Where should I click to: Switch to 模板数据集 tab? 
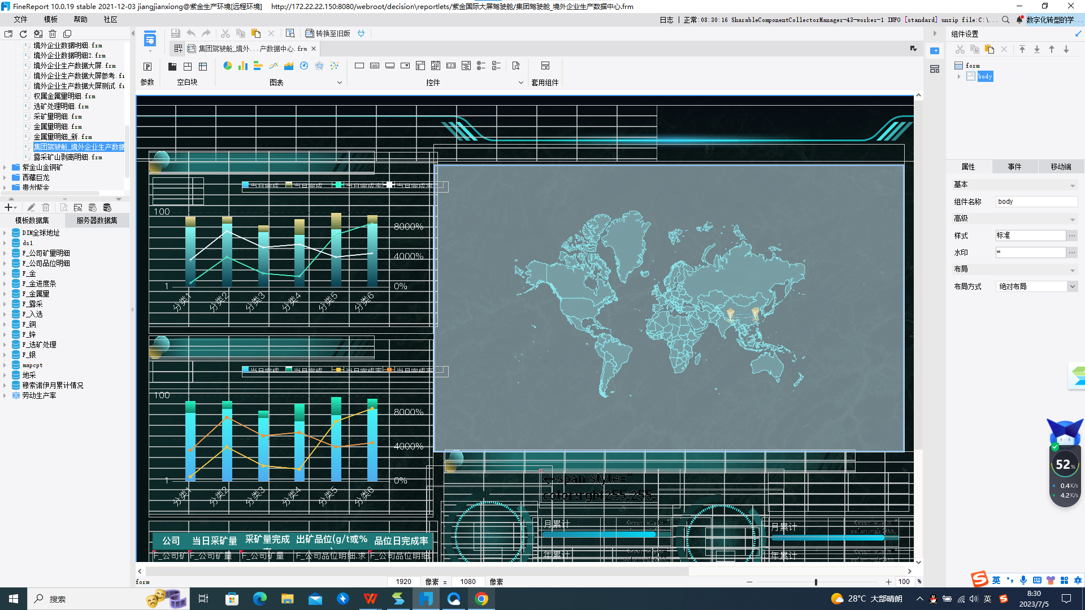point(32,220)
